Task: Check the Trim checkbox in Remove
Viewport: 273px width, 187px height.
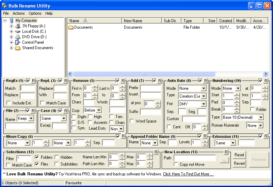Action: [x=111, y=116]
